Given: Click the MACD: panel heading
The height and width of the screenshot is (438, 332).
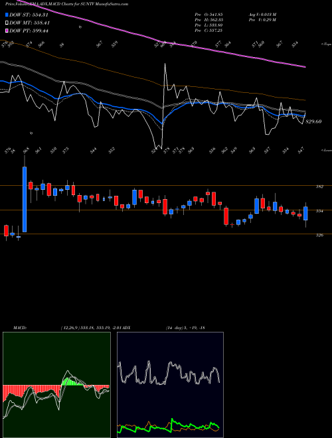Looking at the screenshot, I should pyautogui.click(x=20, y=328).
